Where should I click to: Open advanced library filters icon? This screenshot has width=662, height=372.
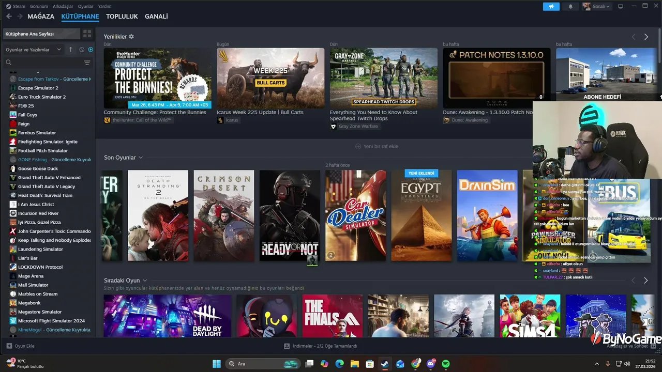click(x=87, y=63)
